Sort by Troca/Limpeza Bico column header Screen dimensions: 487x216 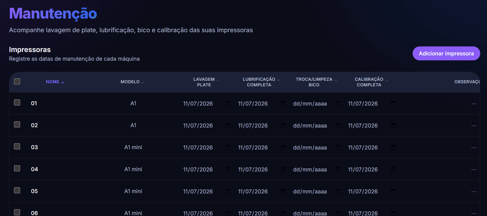click(x=317, y=82)
